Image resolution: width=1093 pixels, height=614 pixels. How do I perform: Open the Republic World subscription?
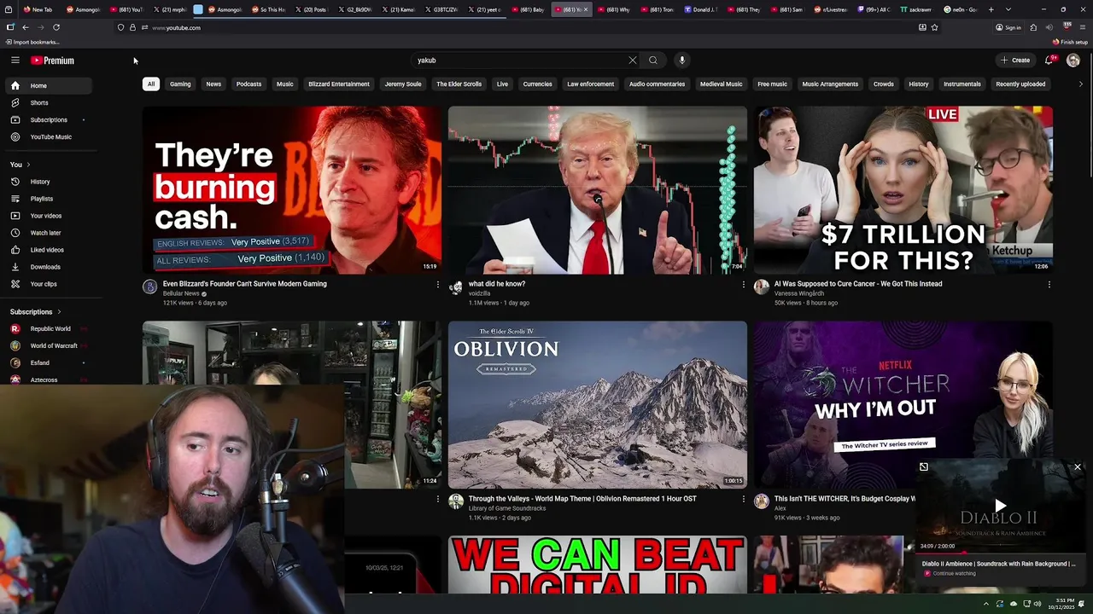coord(48,328)
